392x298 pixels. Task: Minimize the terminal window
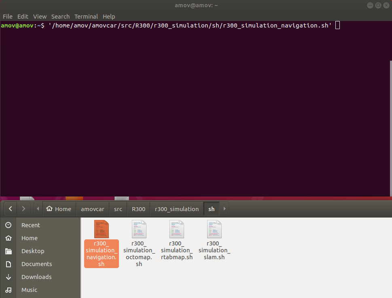pyautogui.click(x=370, y=5)
